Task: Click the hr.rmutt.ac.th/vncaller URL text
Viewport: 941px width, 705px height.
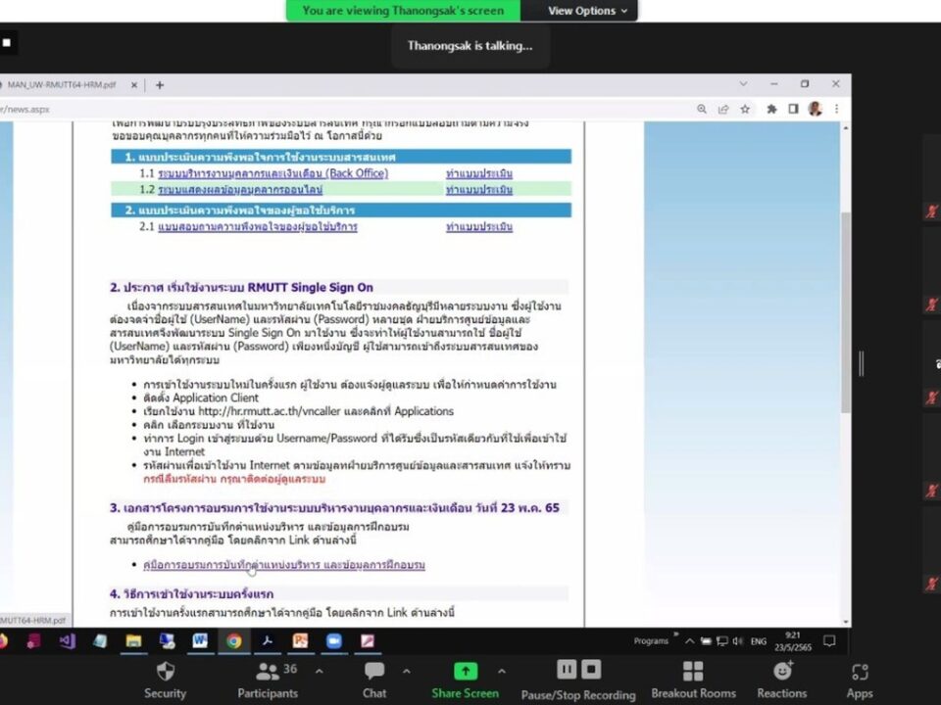Action: coord(270,411)
